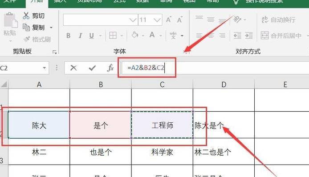Screen dimensions: 309x177
Task: Open font color dropdown arrow
Action: 161,36
